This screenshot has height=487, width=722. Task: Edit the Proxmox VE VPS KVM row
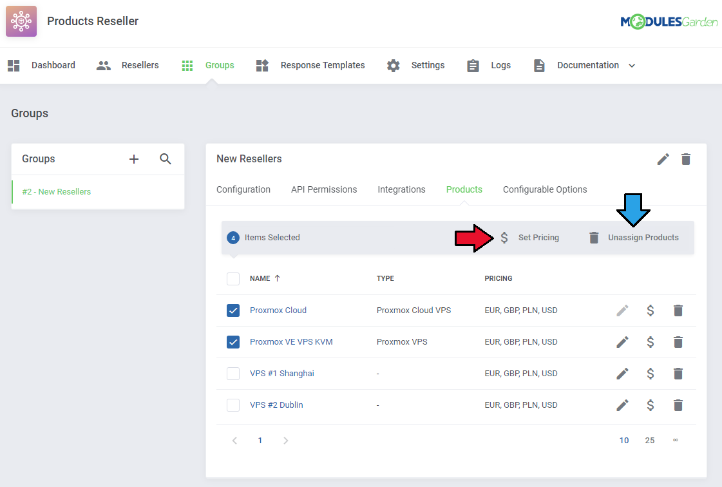623,342
